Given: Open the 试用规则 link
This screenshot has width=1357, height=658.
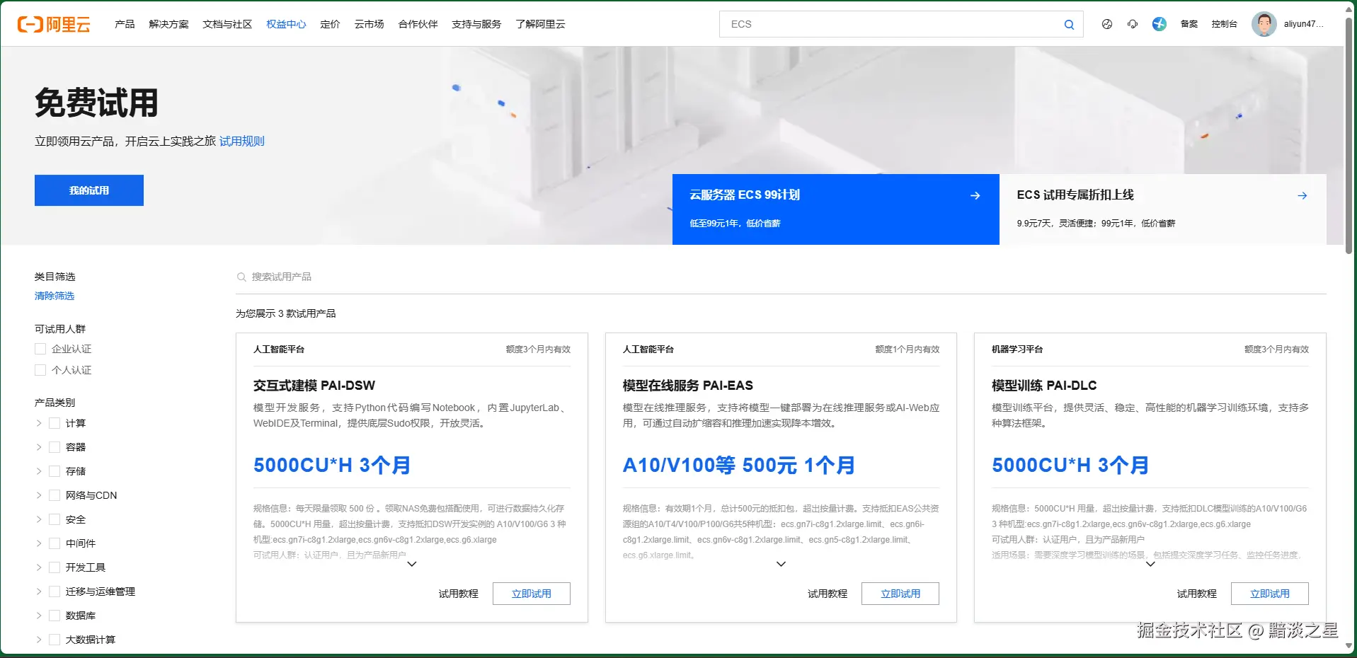Looking at the screenshot, I should [241, 142].
